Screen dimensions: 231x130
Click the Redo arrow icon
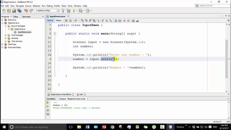pyautogui.click(x=31, y=10)
